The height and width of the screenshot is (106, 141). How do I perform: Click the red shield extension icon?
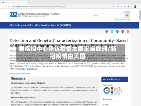(x=125, y=6)
